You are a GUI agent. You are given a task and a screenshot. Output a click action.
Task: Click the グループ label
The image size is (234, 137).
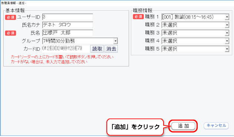(31, 41)
